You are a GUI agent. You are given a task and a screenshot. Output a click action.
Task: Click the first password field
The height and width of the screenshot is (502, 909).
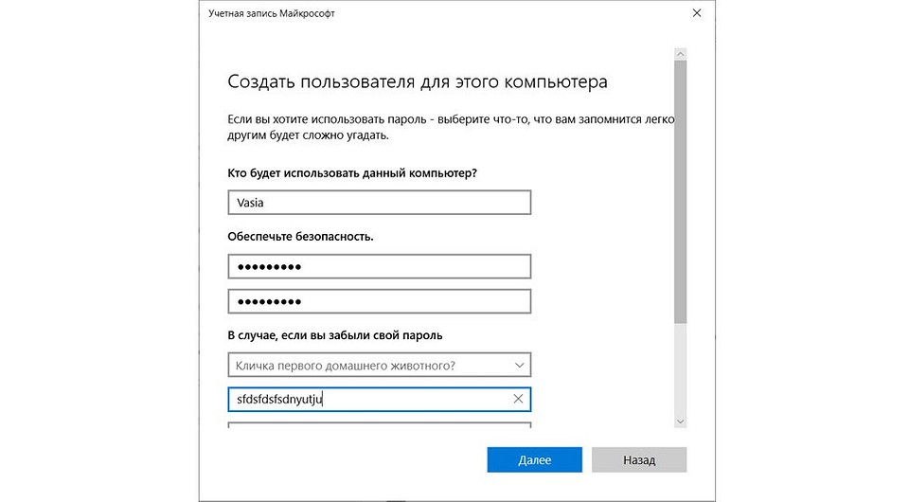[379, 267]
